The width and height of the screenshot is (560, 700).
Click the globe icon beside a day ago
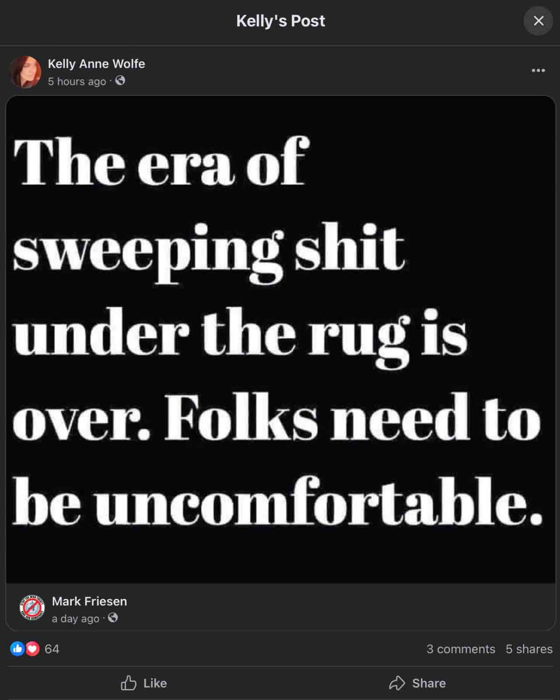[113, 618]
